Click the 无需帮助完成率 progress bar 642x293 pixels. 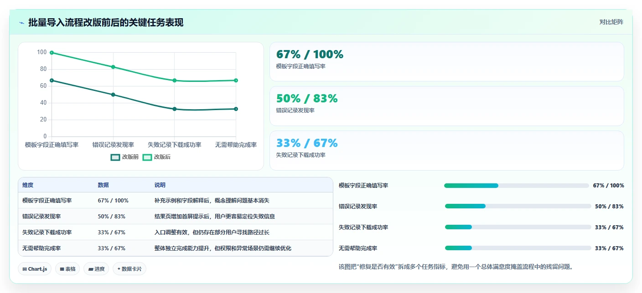pyautogui.click(x=518, y=248)
